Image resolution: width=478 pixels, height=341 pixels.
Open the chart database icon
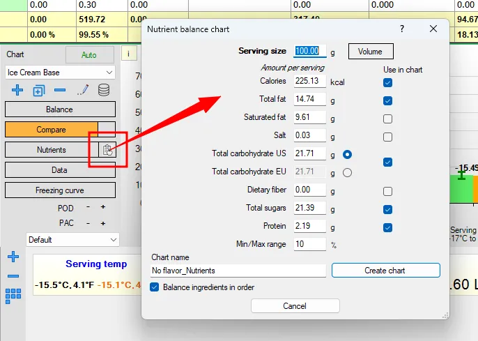pos(104,90)
